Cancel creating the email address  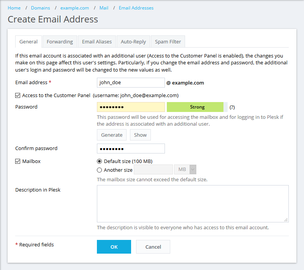pyautogui.click(x=153, y=247)
